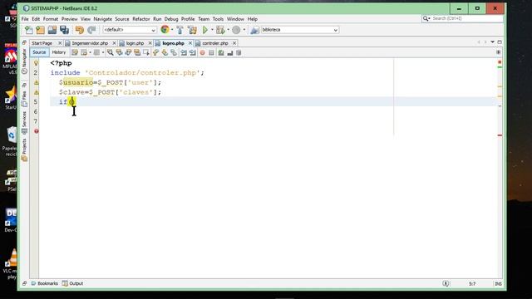Open the Profile Project dropdown arrow

[244, 30]
